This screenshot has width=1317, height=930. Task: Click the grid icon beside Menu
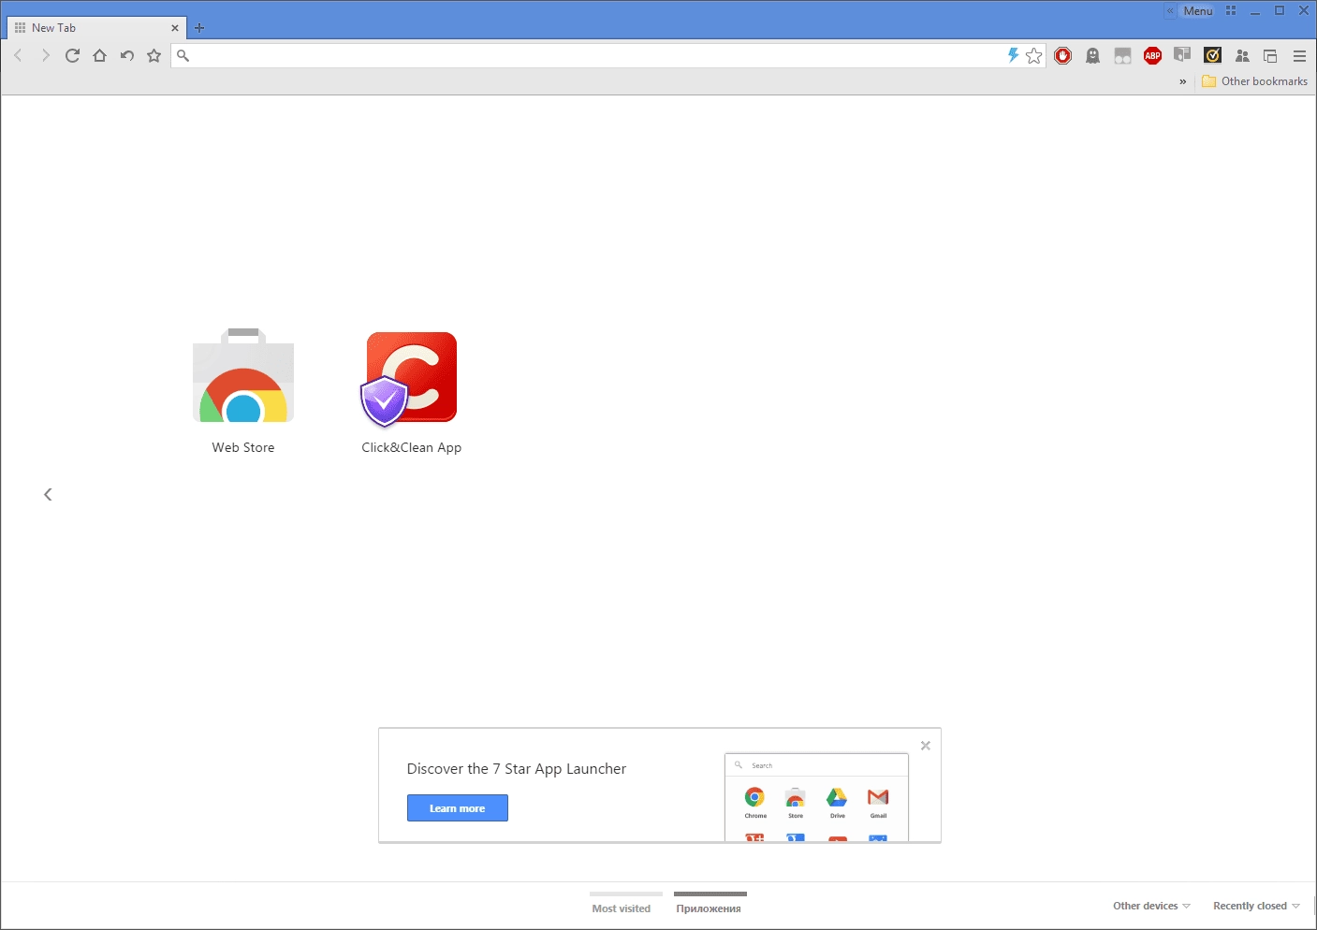pos(1231,11)
